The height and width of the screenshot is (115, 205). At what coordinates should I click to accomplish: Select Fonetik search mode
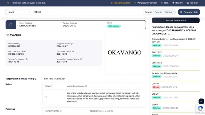(x=158, y=12)
